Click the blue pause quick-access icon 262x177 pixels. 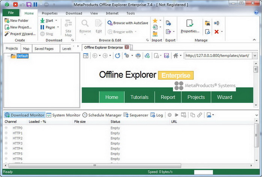click(35, 4)
